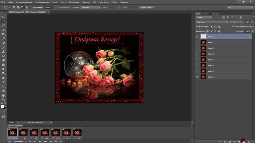Click the Intersect with selection icon
The height and width of the screenshot is (143, 255).
tap(27, 8)
